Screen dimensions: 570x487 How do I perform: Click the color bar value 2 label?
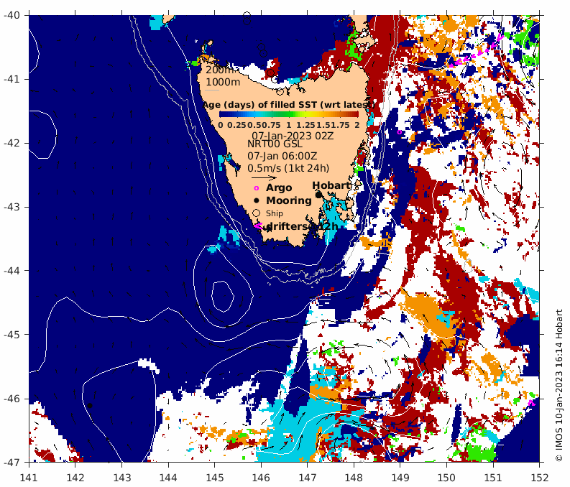pos(357,125)
